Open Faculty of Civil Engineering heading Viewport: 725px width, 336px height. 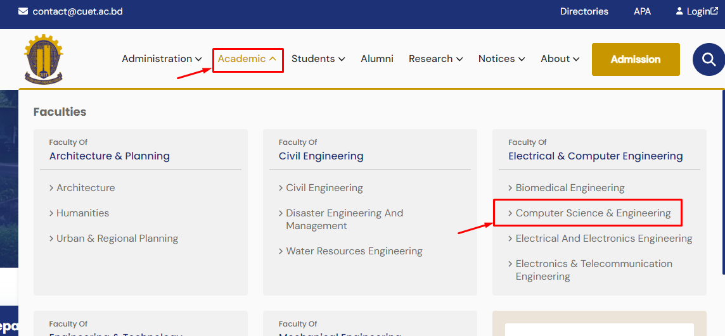click(321, 156)
